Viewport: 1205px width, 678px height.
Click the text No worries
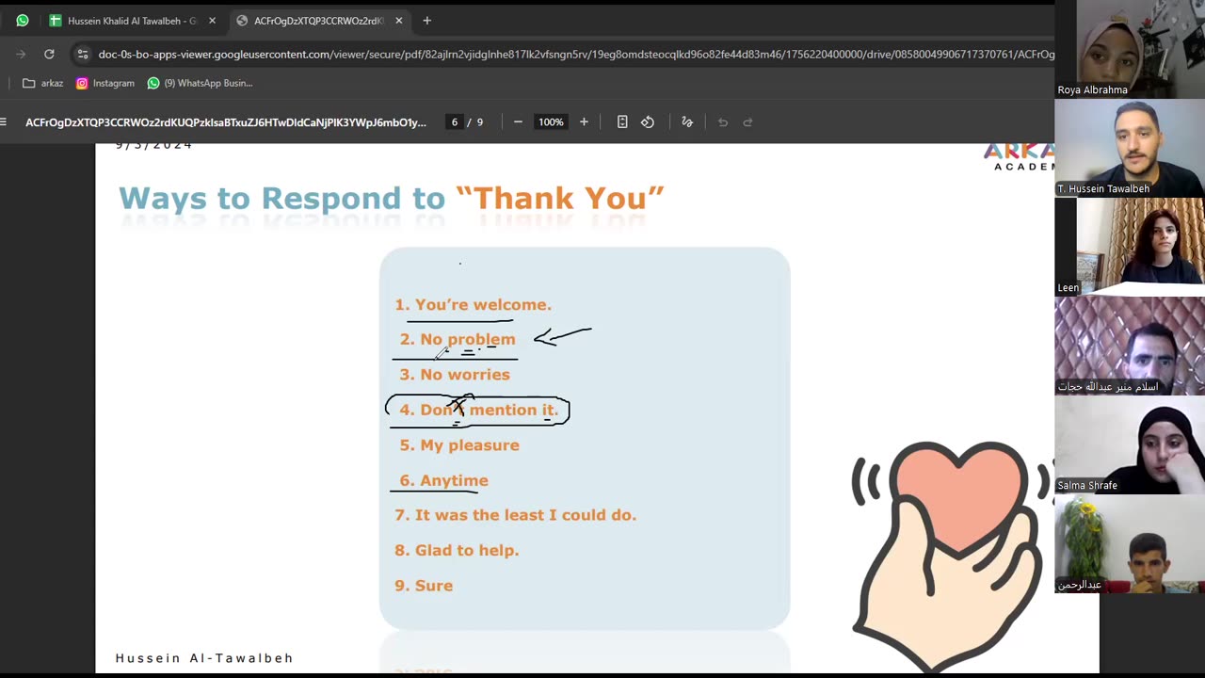465,375
